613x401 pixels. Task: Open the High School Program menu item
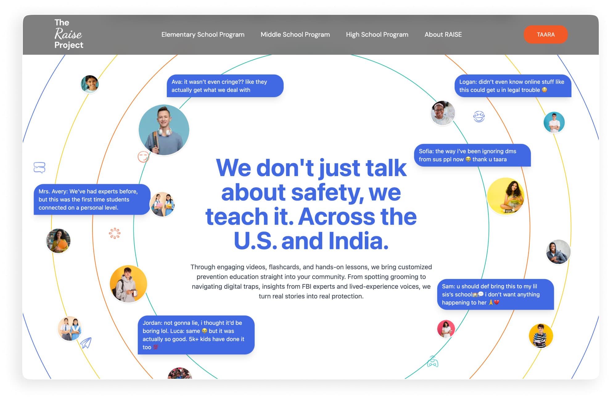click(x=377, y=35)
